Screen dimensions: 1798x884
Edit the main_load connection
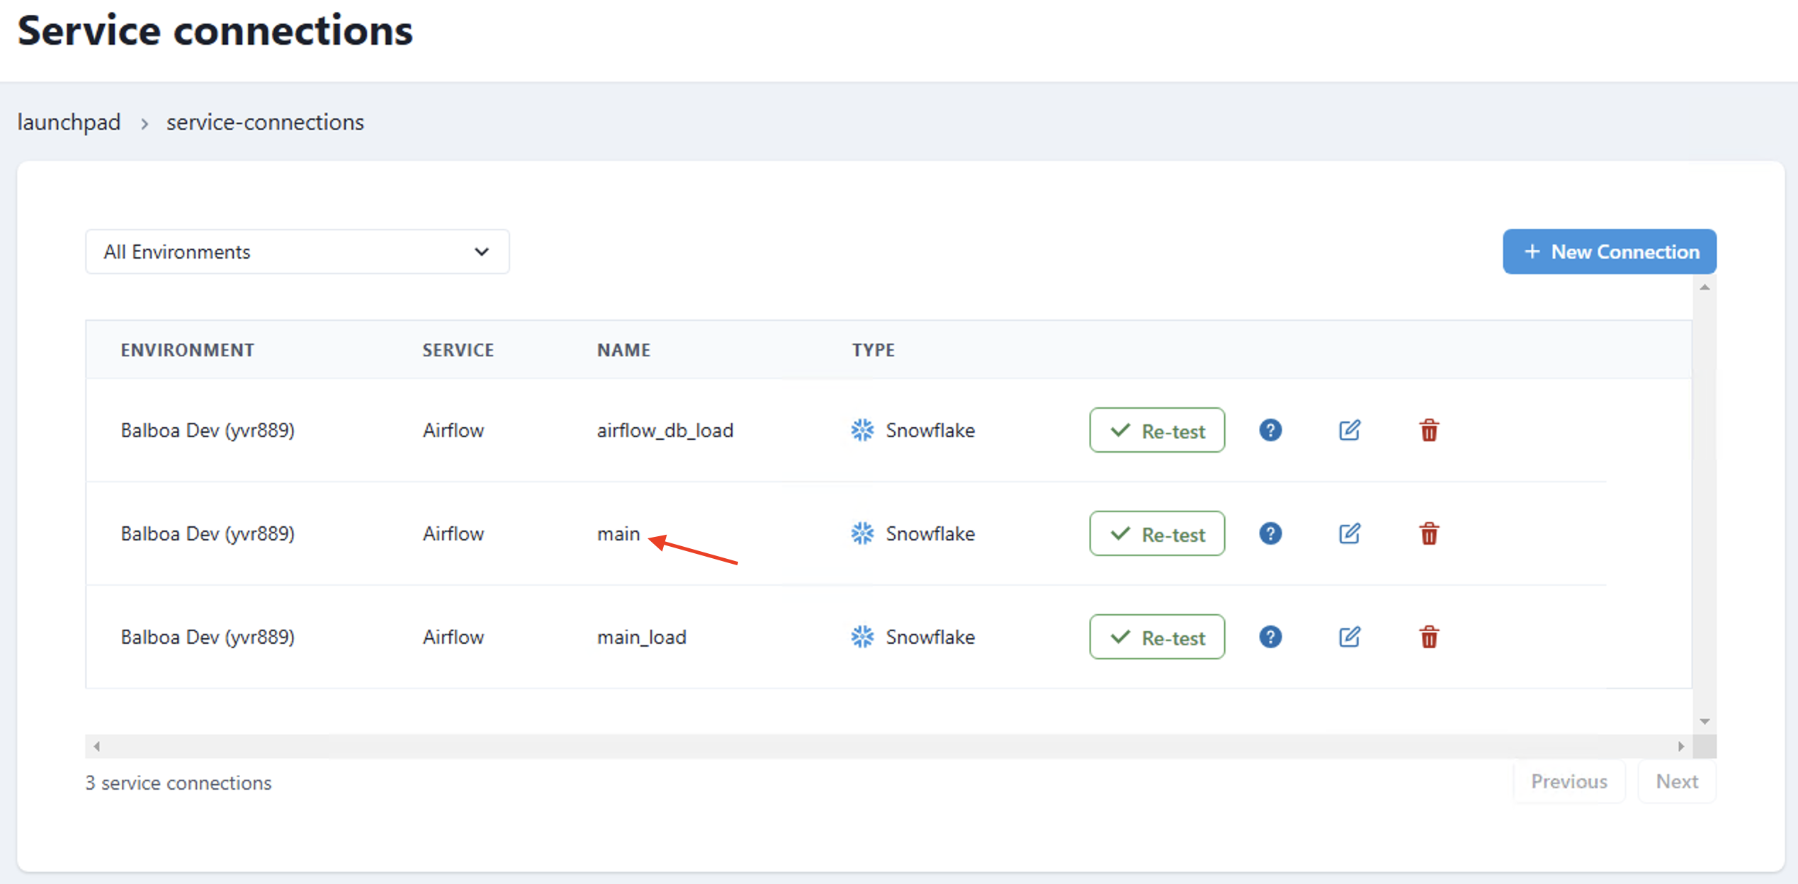1350,637
